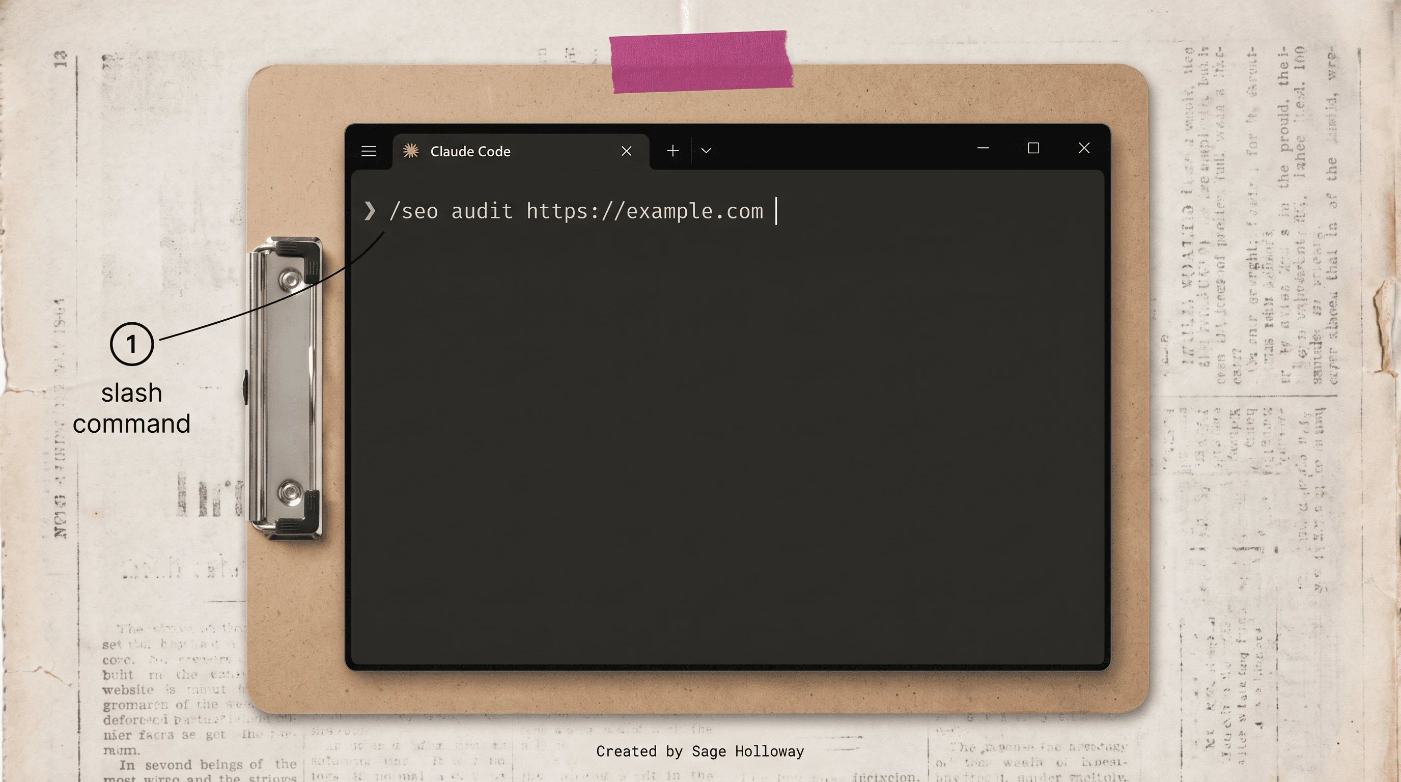Select the Claude Code tab

520,151
